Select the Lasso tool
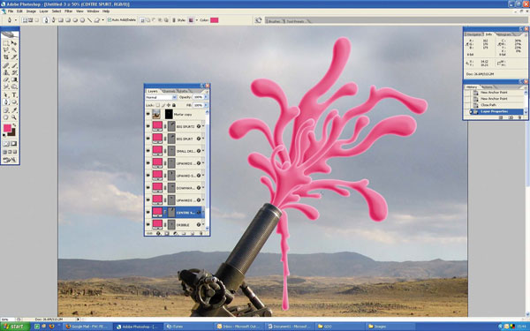This screenshot has height=331, width=530. click(x=6, y=49)
